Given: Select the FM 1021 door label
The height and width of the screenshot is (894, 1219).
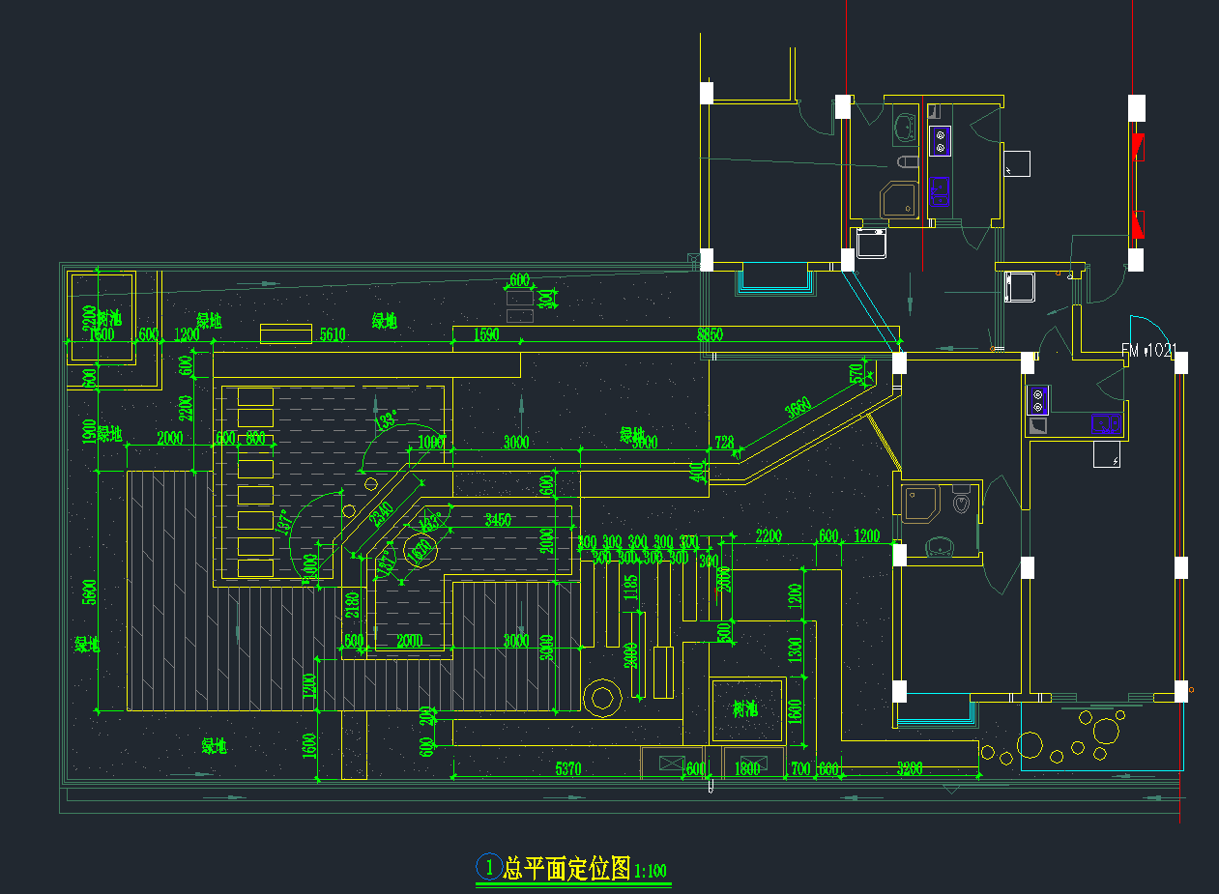Looking at the screenshot, I should tap(1147, 351).
